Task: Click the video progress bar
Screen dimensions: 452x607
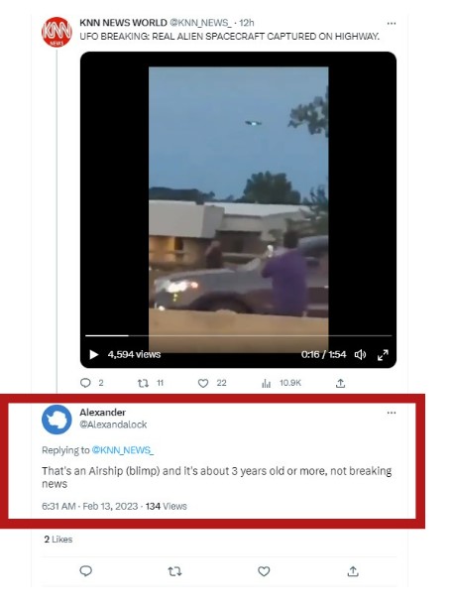Action: pyautogui.click(x=238, y=335)
